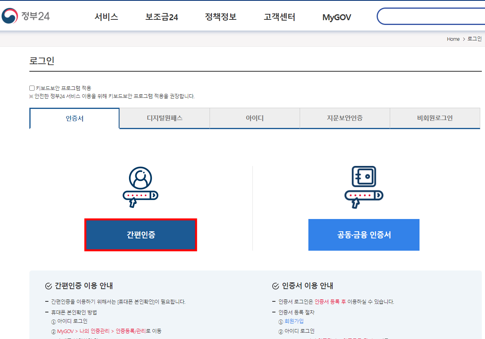This screenshot has height=339, width=485.
Task: Click the 공동·금융 인증서 wallet-with-password icon
Action: [364, 186]
